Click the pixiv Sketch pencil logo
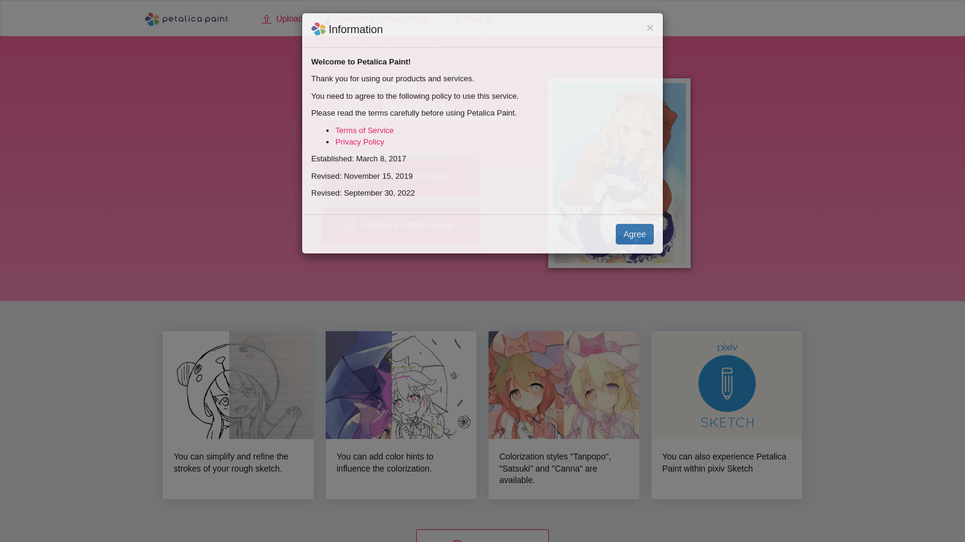Viewport: 965px width, 542px height. click(727, 385)
